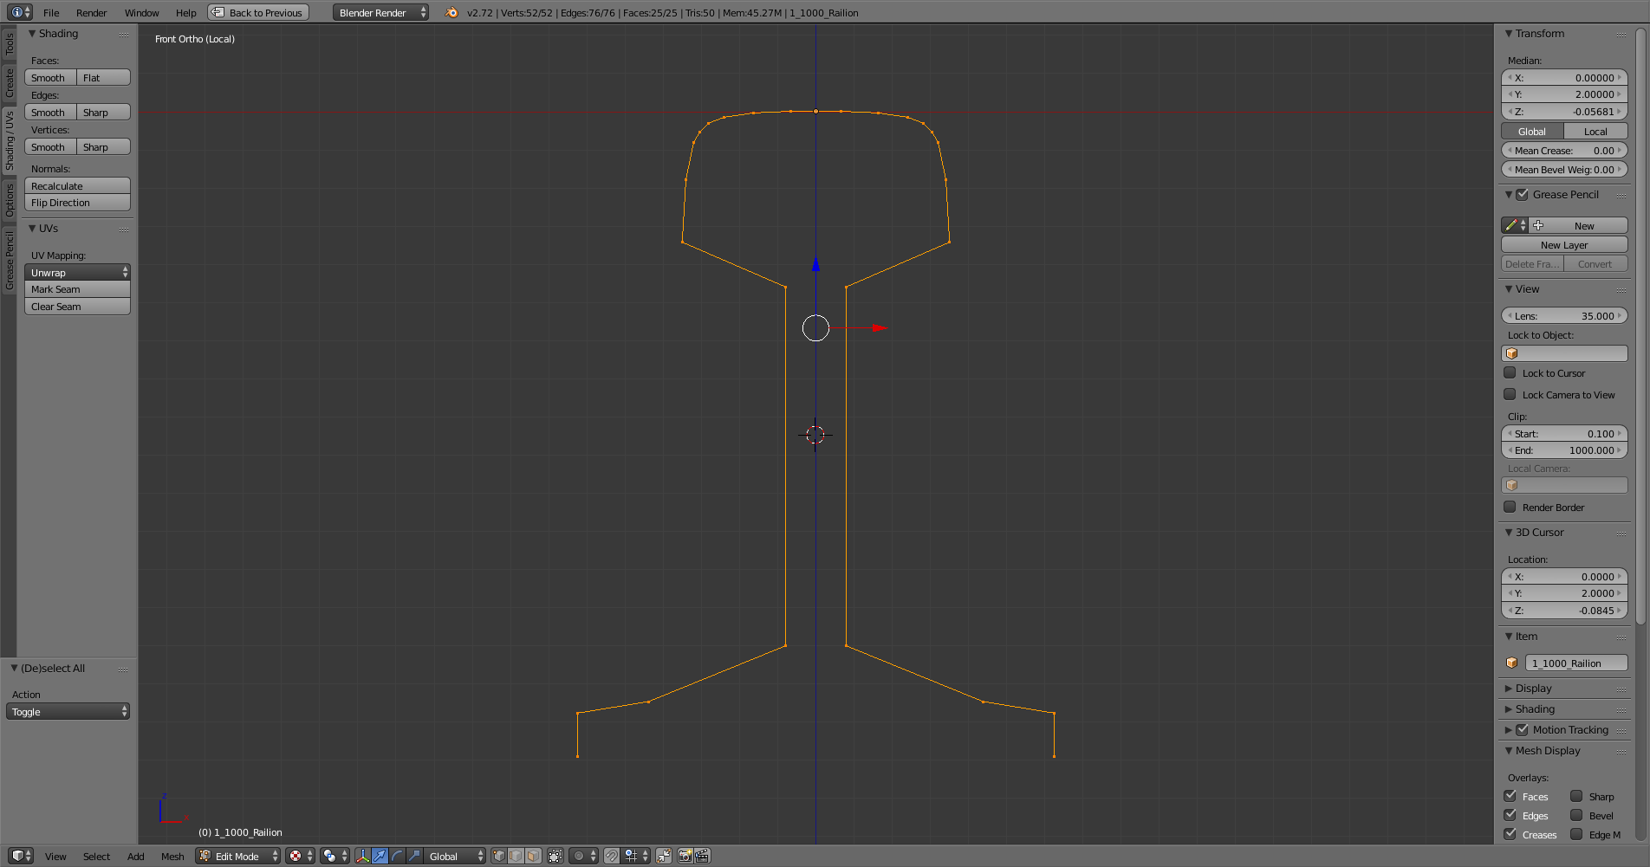Open the Render menu
The image size is (1650, 867).
click(x=91, y=13)
